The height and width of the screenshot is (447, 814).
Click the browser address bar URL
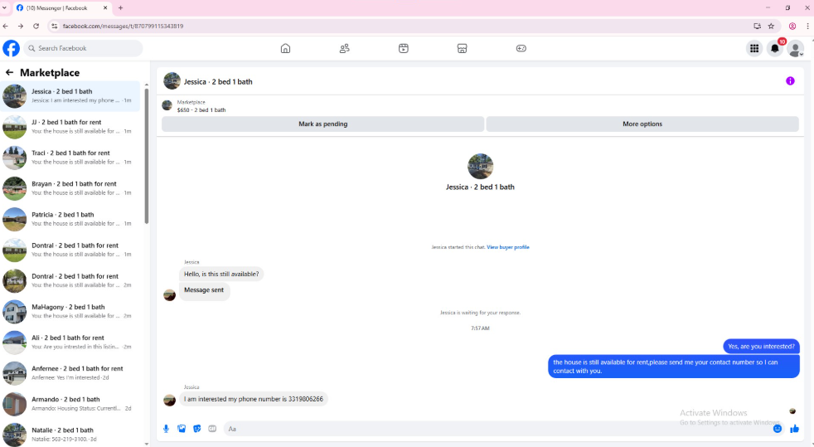(x=123, y=26)
